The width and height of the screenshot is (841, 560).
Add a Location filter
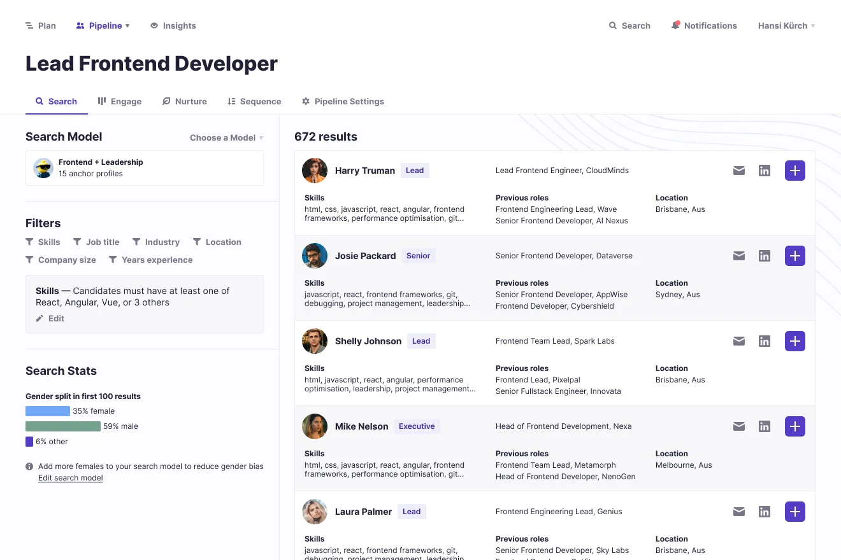tap(217, 242)
